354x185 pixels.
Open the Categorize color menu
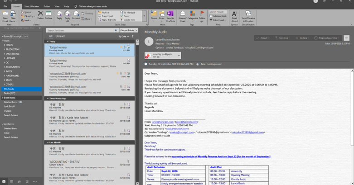193,16
